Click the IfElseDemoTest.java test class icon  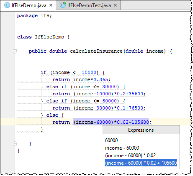tap(63, 5)
